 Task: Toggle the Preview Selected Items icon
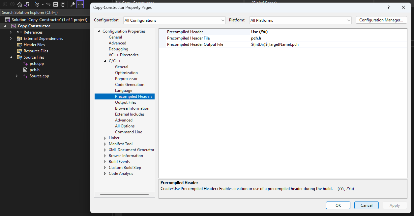pyautogui.click(x=80, y=4)
